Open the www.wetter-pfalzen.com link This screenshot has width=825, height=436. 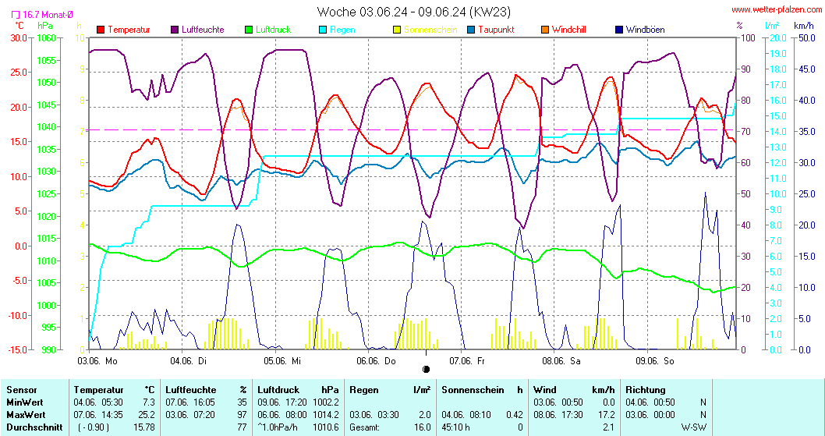point(777,9)
